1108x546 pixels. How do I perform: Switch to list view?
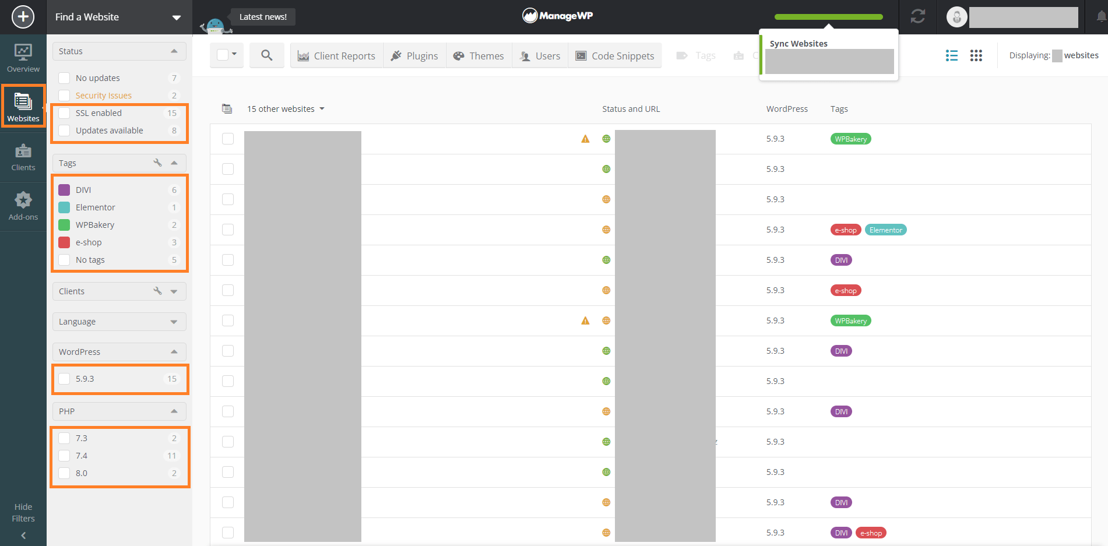click(952, 55)
